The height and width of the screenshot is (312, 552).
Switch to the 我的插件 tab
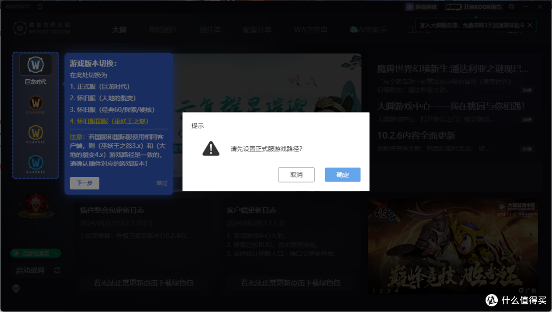[163, 30]
